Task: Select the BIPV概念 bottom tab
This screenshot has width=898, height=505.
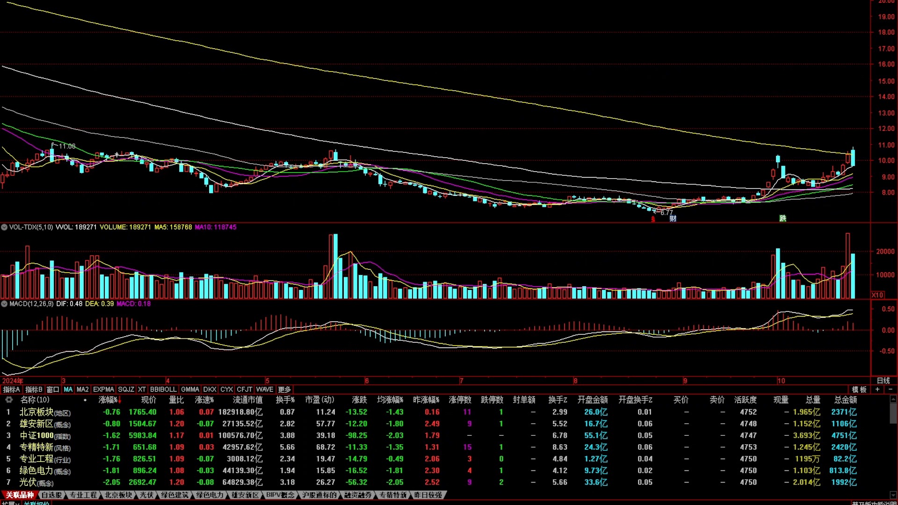Action: [281, 495]
